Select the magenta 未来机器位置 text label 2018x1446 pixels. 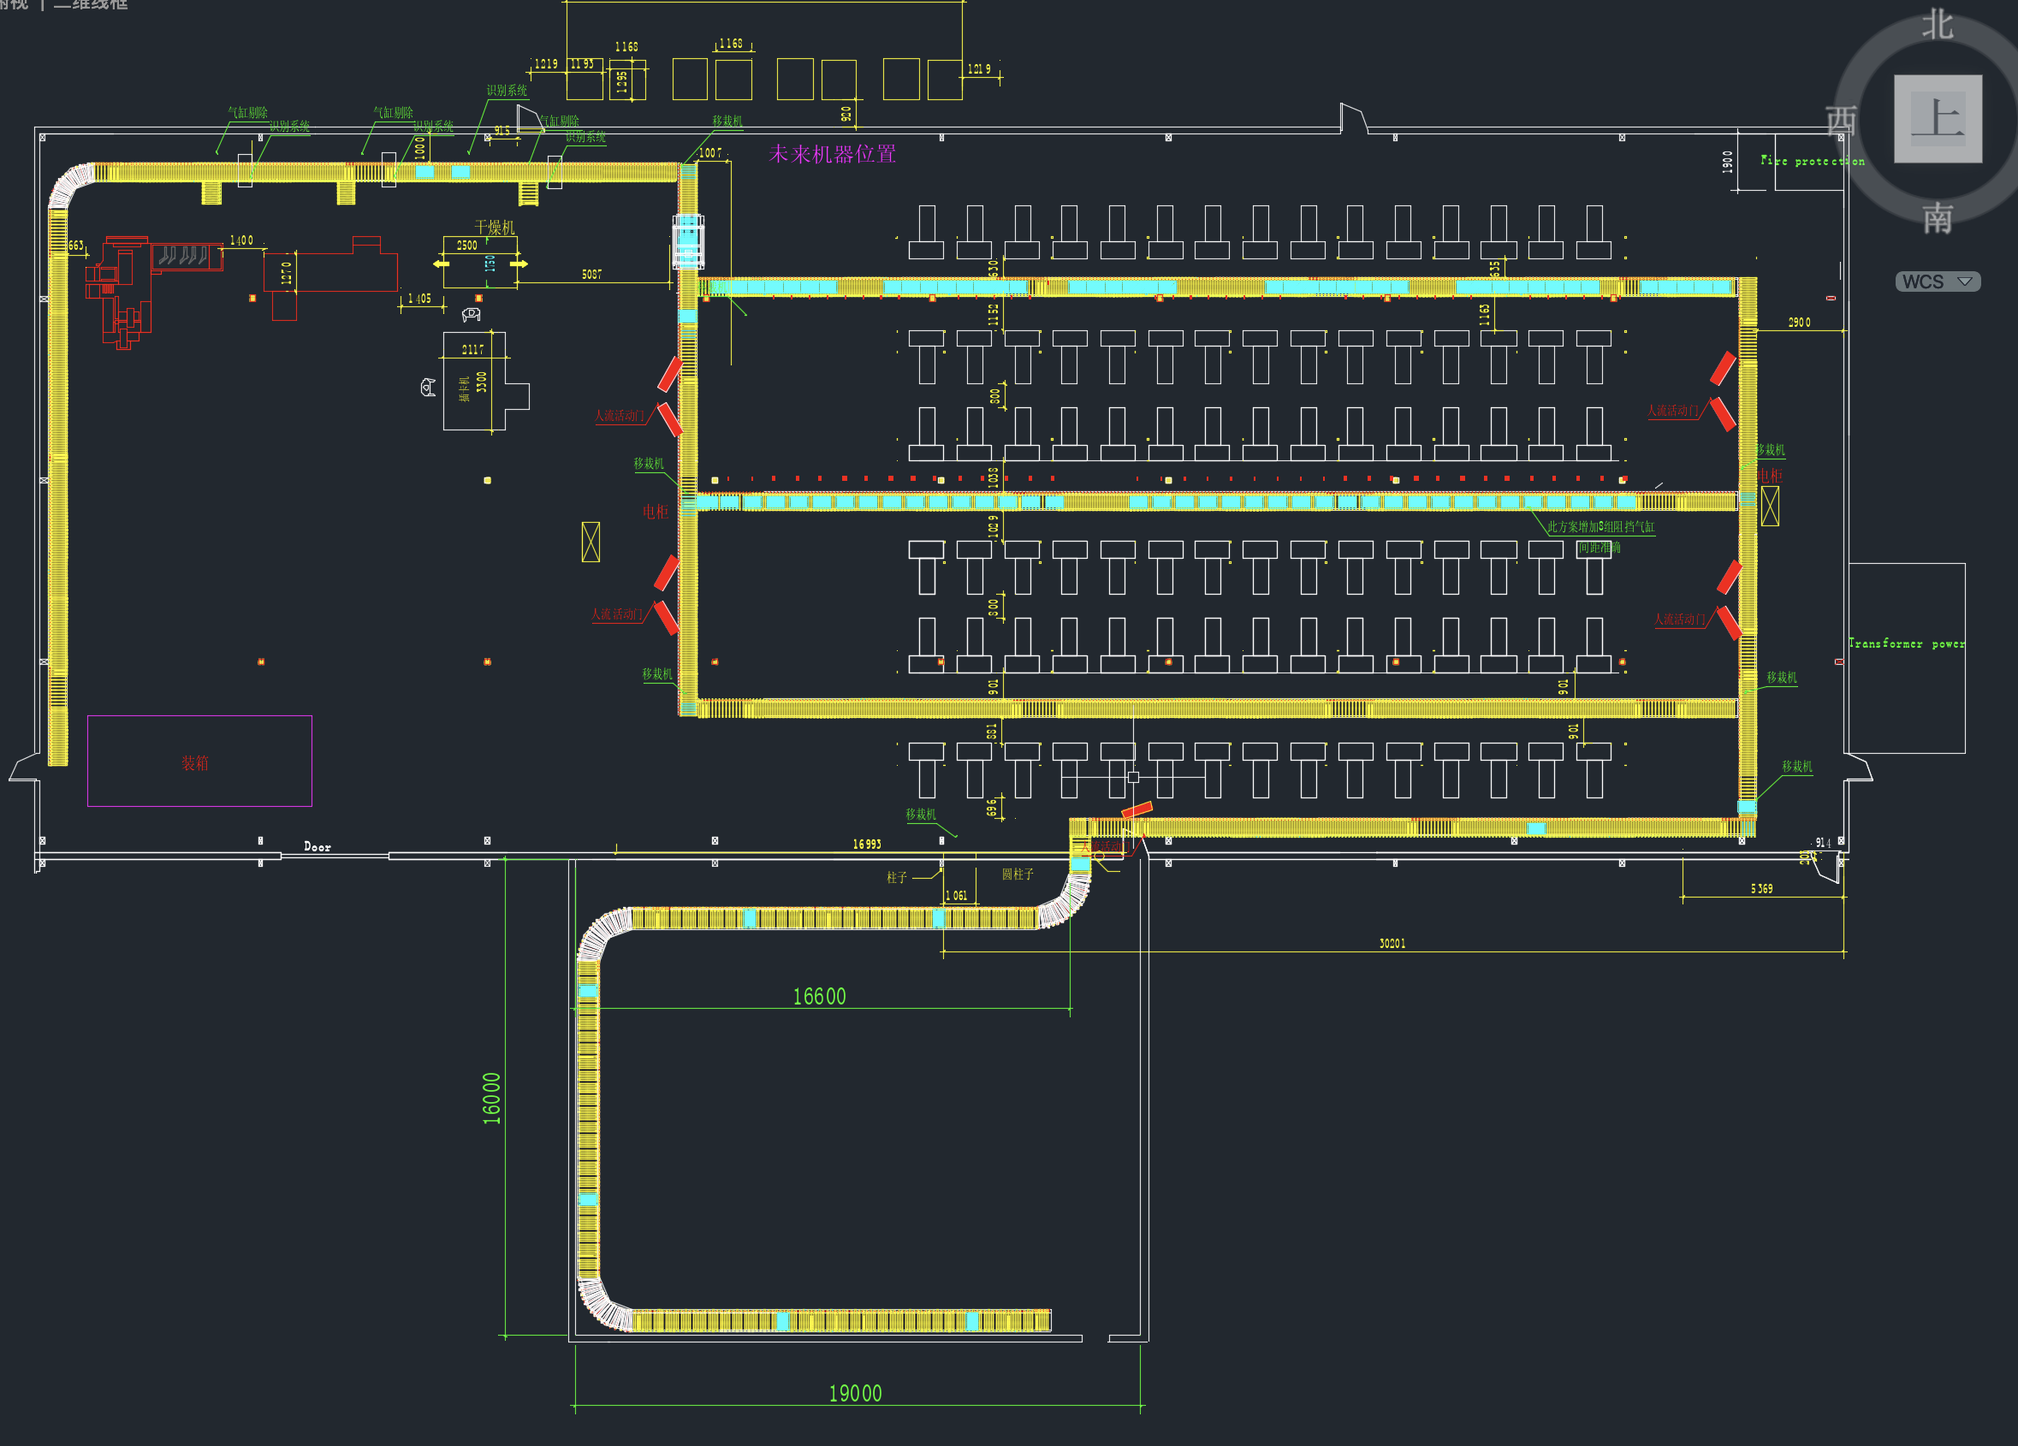[x=831, y=154]
